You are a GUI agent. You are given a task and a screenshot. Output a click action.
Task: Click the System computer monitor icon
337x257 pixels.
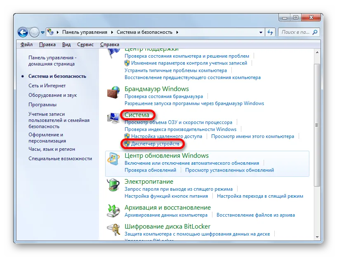113,118
